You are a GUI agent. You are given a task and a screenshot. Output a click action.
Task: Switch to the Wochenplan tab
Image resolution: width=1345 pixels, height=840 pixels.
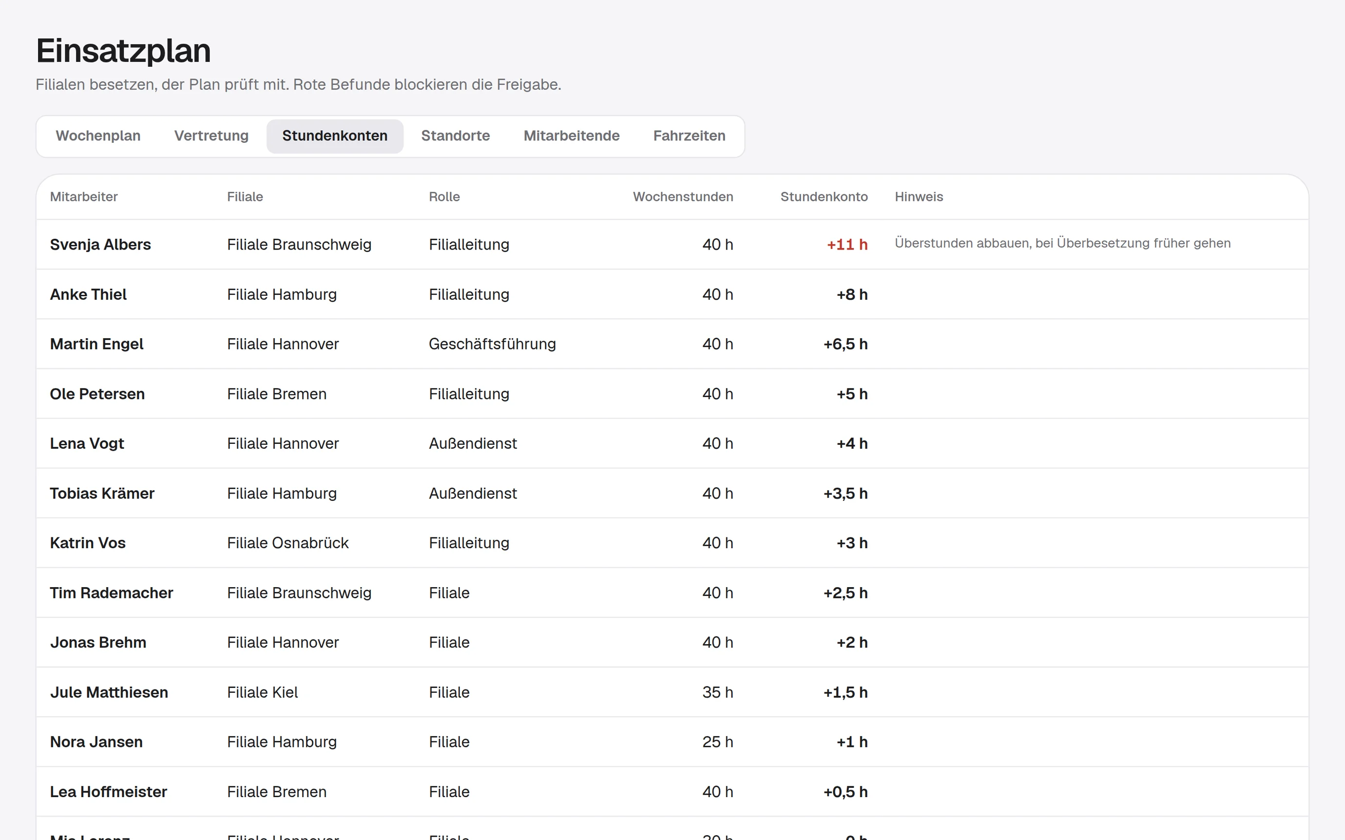[x=98, y=136]
